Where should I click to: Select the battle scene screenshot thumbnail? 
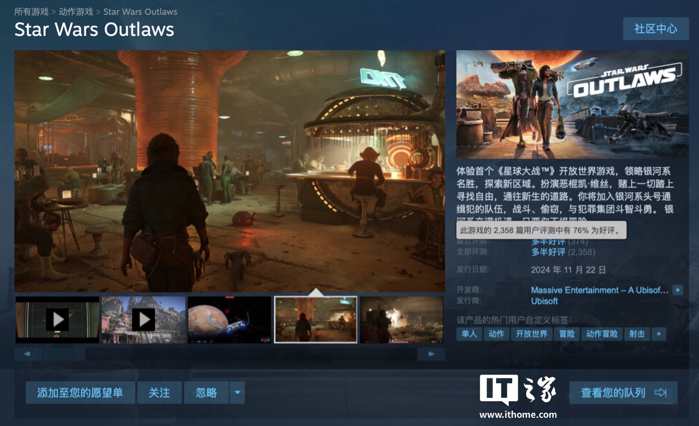(x=401, y=320)
